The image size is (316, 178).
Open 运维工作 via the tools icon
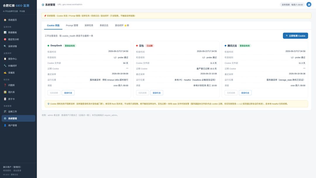coord(5,112)
